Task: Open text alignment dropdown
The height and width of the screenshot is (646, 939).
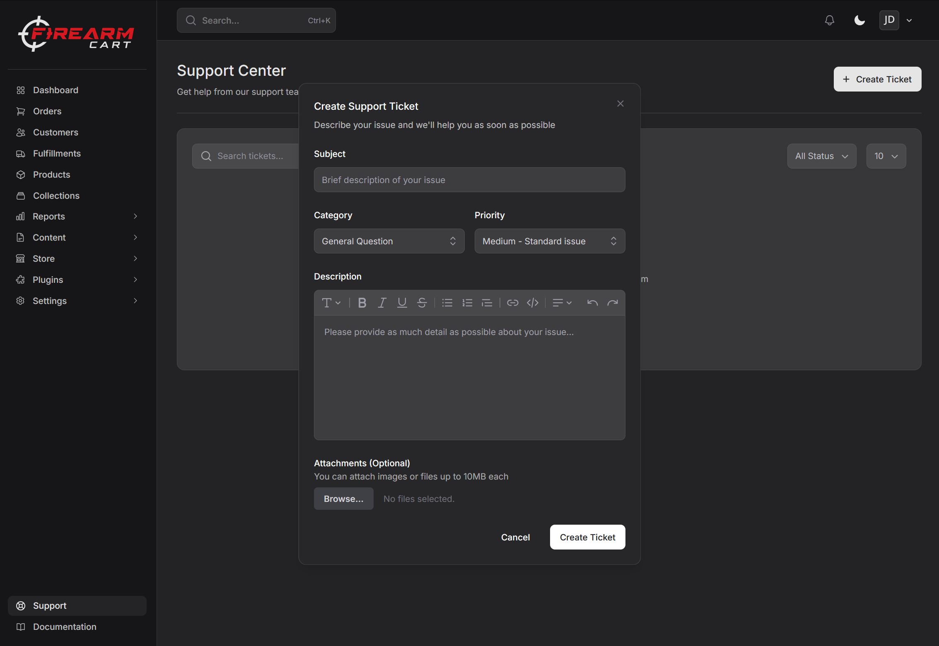Action: click(562, 303)
